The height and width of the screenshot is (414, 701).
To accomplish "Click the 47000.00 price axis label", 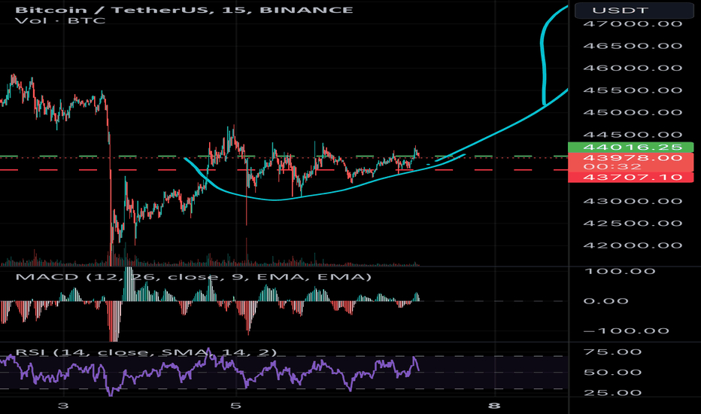I will 632,24.
